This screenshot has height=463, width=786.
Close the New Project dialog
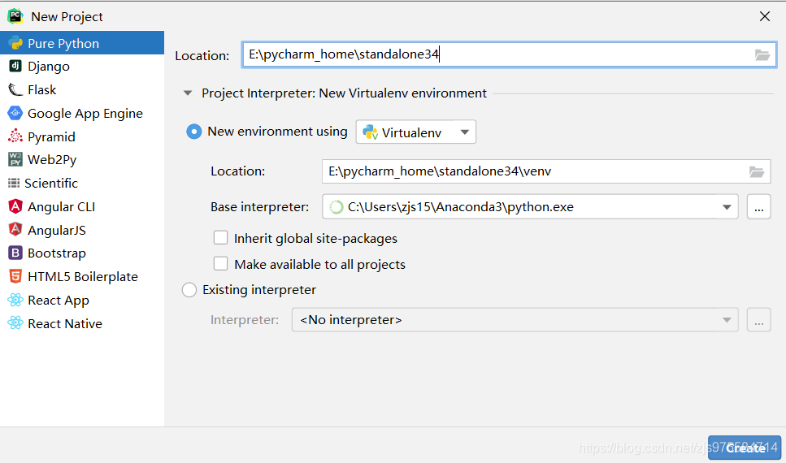(x=764, y=16)
